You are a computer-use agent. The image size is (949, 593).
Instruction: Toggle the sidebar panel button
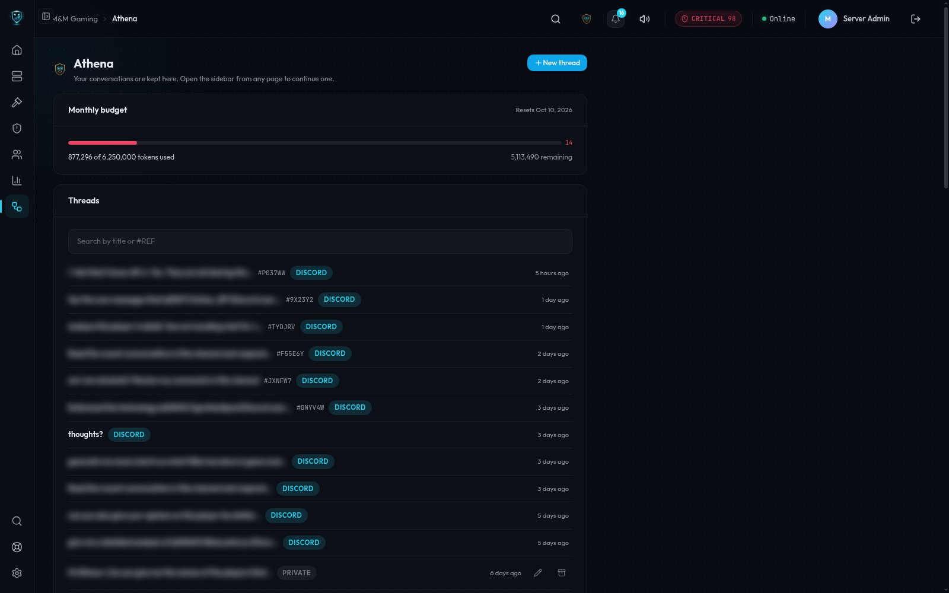point(46,17)
